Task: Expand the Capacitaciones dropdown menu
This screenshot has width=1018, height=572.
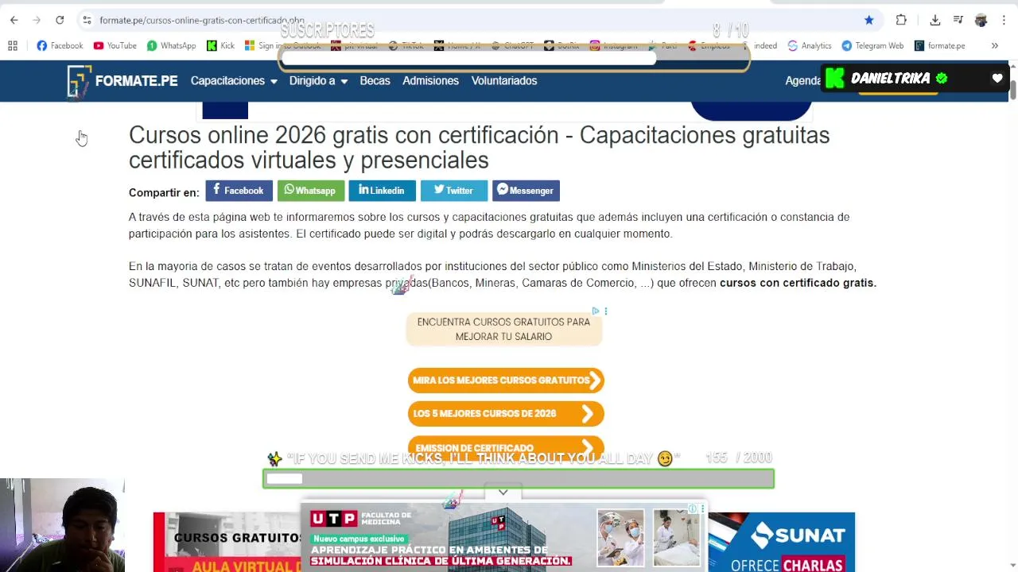Action: click(234, 81)
